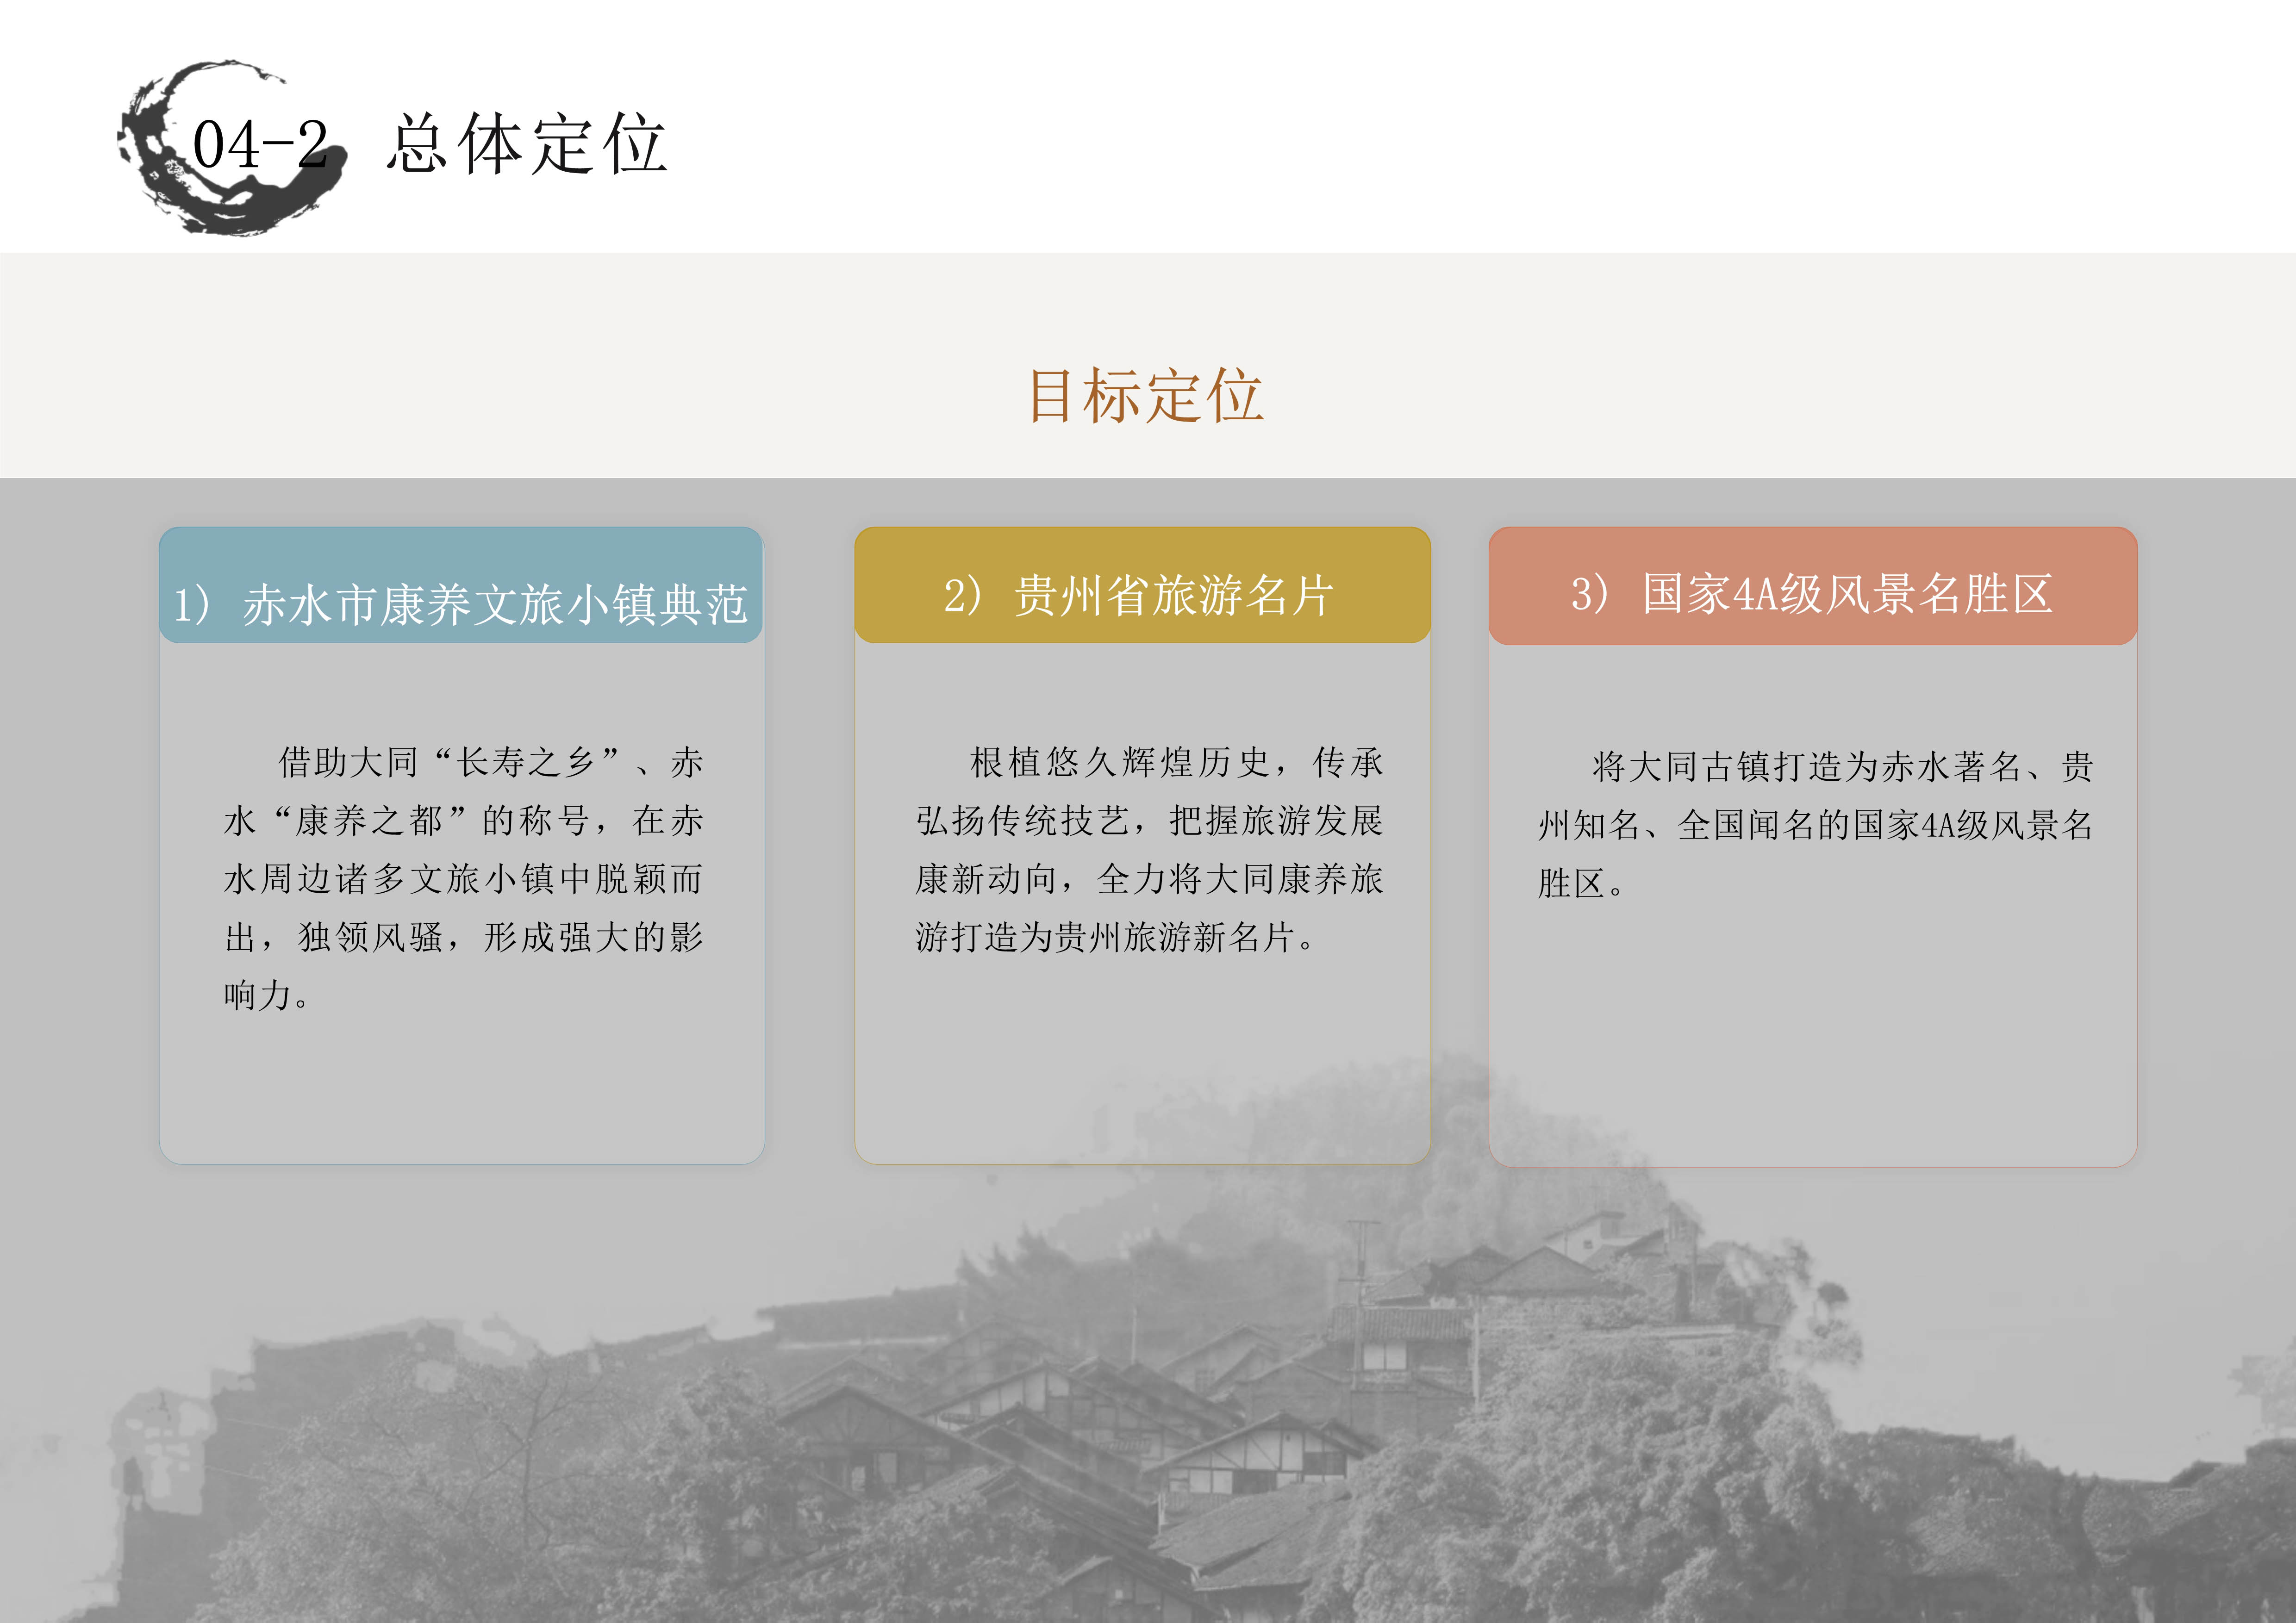Click the yellow header 贵州省旅游名片

pos(1142,586)
